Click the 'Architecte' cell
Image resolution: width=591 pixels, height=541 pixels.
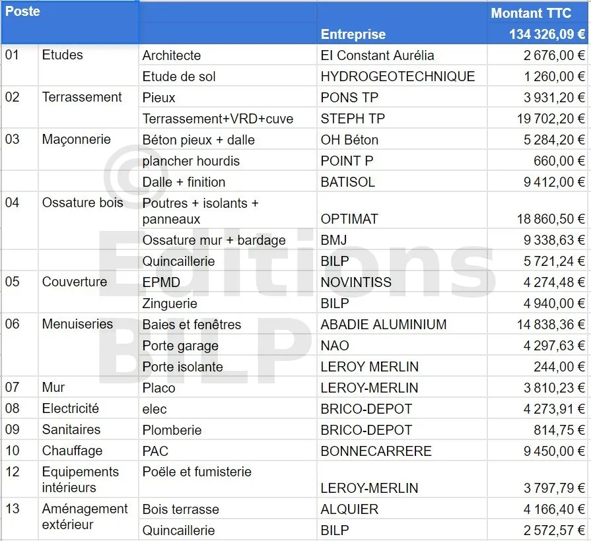click(x=172, y=55)
